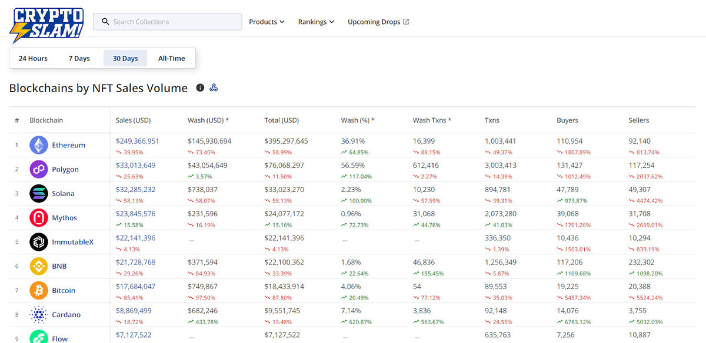
Task: Sort by Txns column header
Action: (492, 120)
